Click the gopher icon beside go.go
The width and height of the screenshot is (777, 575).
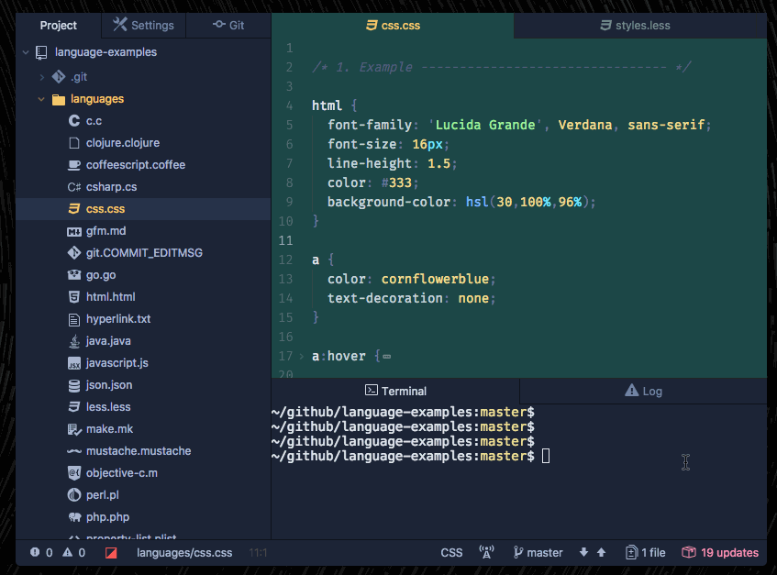[74, 275]
